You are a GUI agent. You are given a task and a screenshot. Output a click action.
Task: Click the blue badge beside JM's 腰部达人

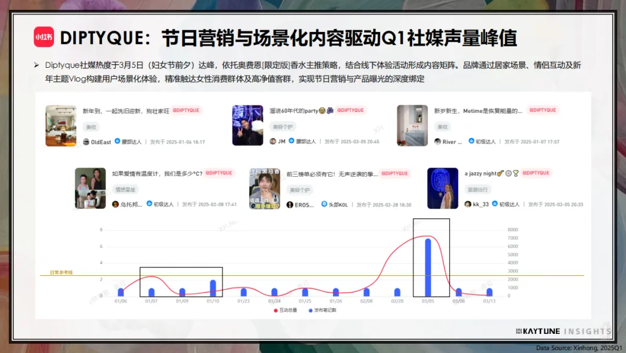292,140
